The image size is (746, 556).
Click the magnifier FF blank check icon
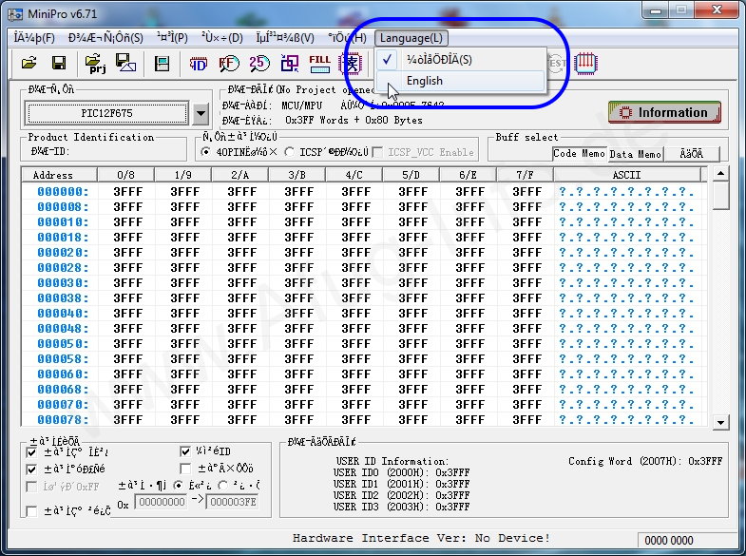(229, 64)
